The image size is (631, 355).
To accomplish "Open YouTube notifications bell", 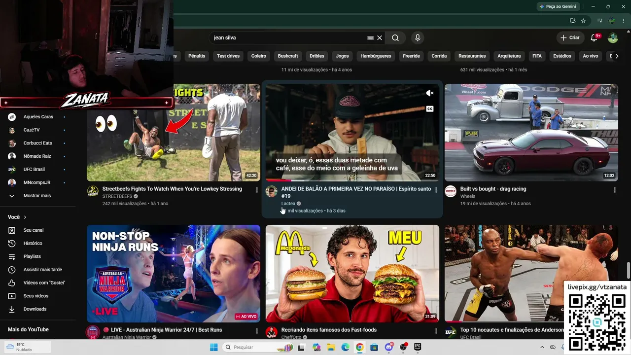I will pos(595,38).
